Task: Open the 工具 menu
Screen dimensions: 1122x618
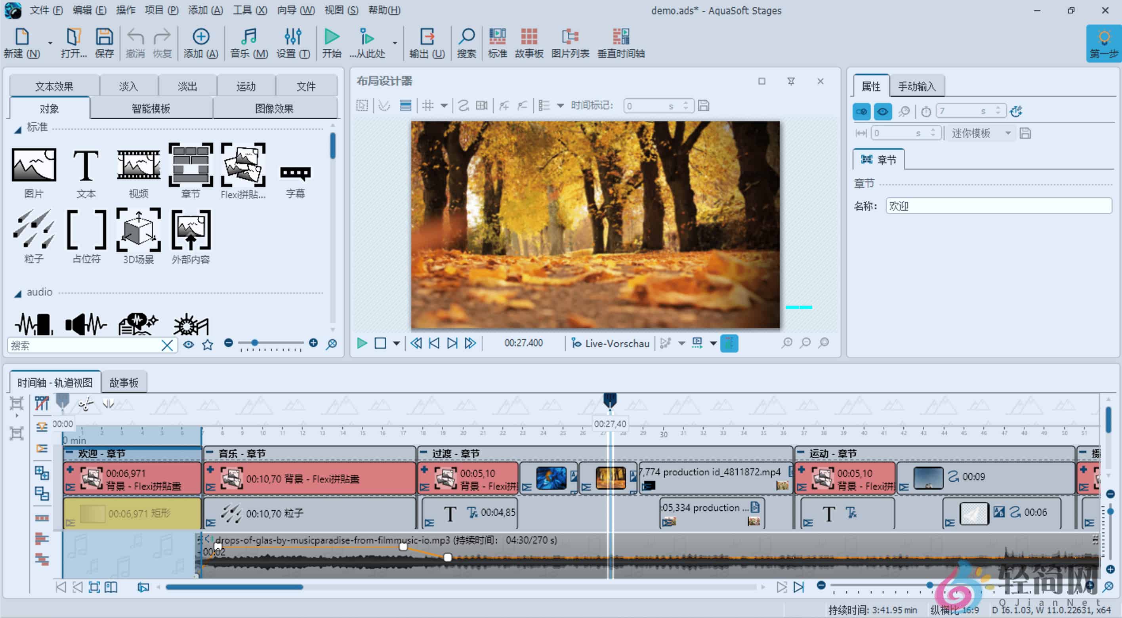Action: [250, 10]
